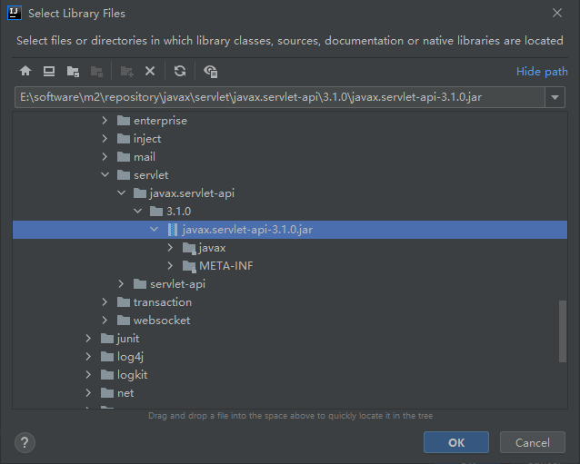
Task: Confirm selection with OK button
Action: pos(455,442)
